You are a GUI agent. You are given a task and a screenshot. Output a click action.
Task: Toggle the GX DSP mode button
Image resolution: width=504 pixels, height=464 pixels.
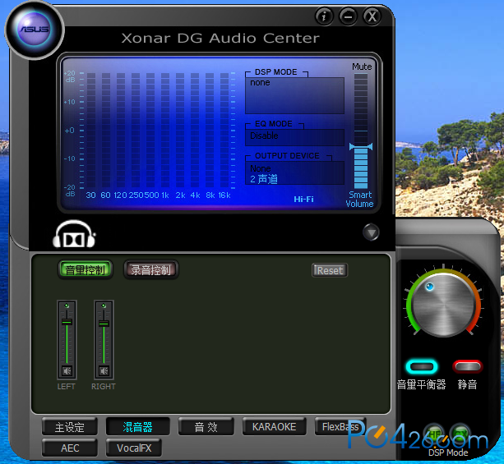coord(460,434)
